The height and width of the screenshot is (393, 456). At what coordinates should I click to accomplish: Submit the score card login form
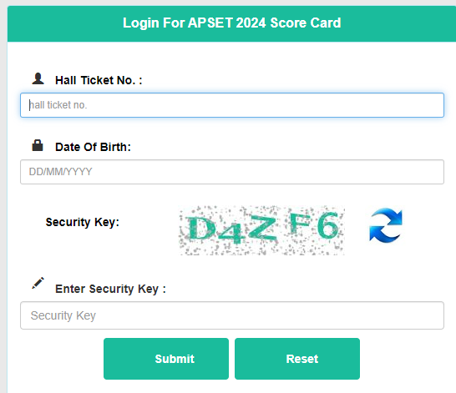pyautogui.click(x=166, y=359)
